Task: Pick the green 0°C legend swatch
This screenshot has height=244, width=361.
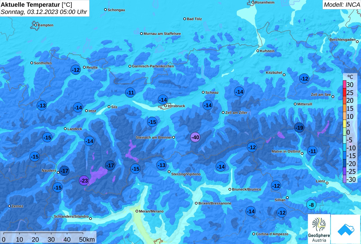Action: pyautogui.click(x=344, y=132)
